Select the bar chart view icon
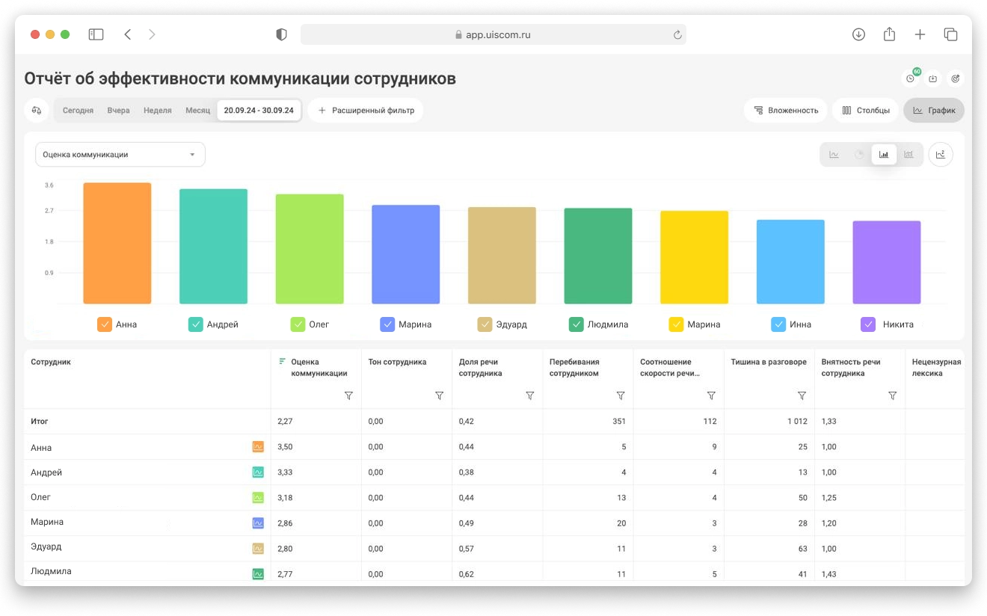 884,155
